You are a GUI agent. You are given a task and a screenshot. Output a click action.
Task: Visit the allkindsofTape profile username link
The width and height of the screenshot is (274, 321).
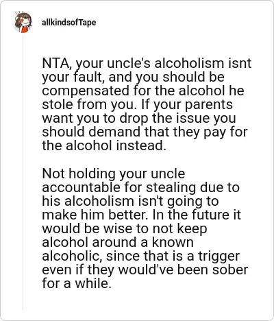click(x=68, y=23)
